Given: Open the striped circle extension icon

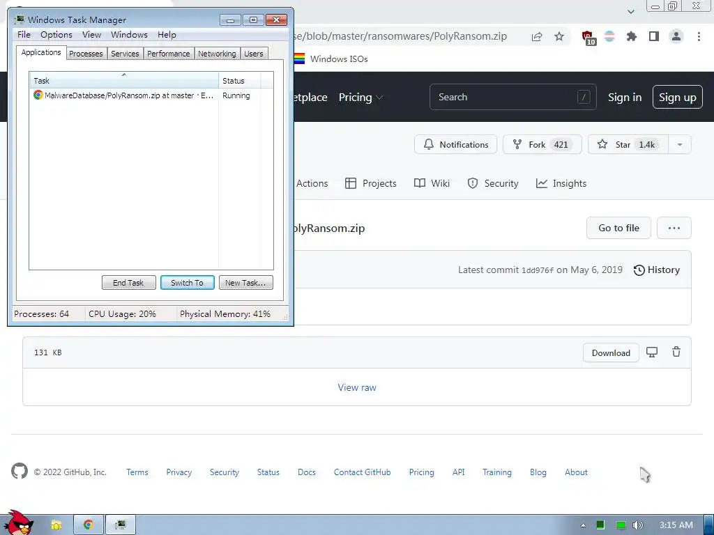Looking at the screenshot, I should [x=609, y=36].
